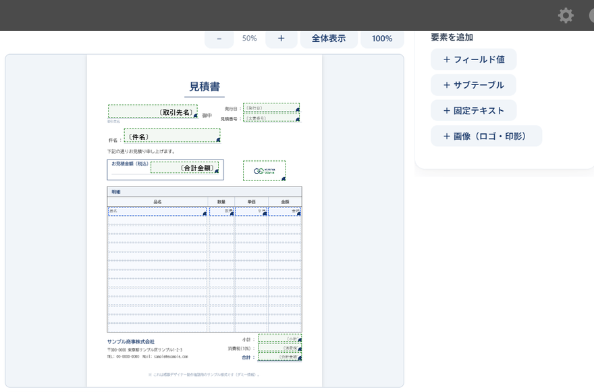Grab resize handle of お見積金額 〔合計金額〕 field
The height and width of the screenshot is (392, 594).
point(217,171)
